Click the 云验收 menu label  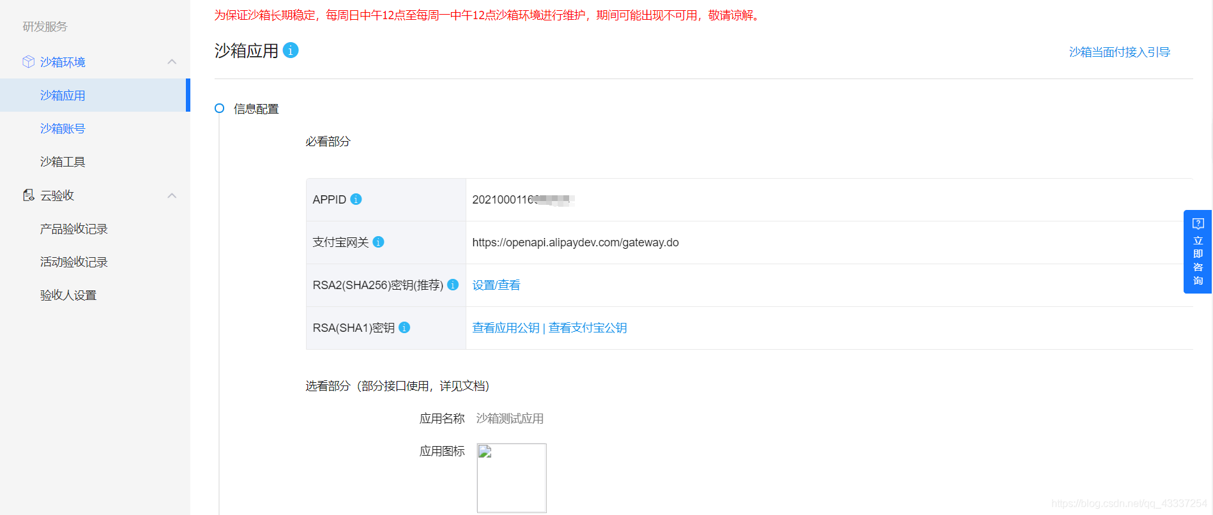57,195
